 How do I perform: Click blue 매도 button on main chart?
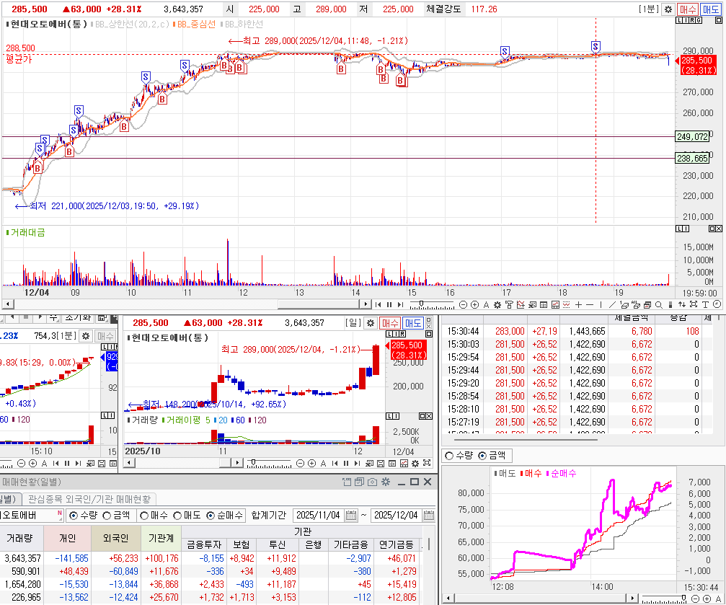[x=711, y=9]
